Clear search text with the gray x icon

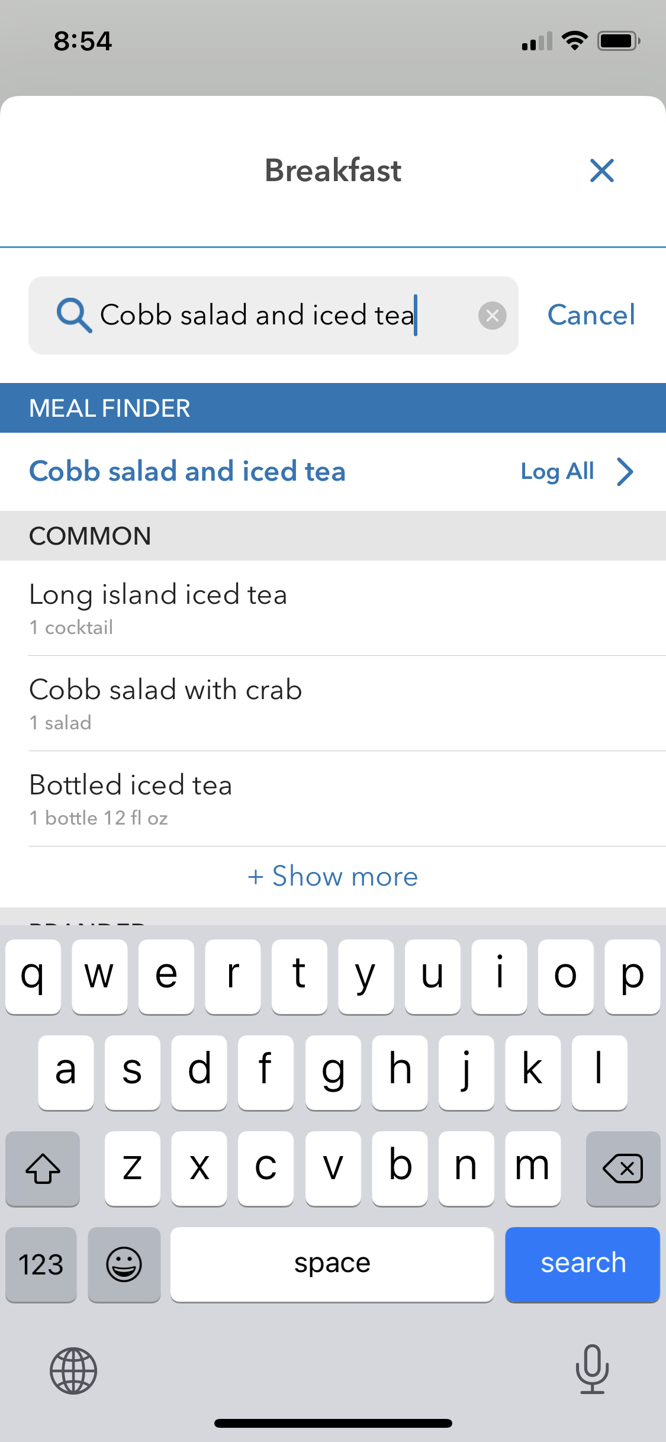(x=492, y=316)
